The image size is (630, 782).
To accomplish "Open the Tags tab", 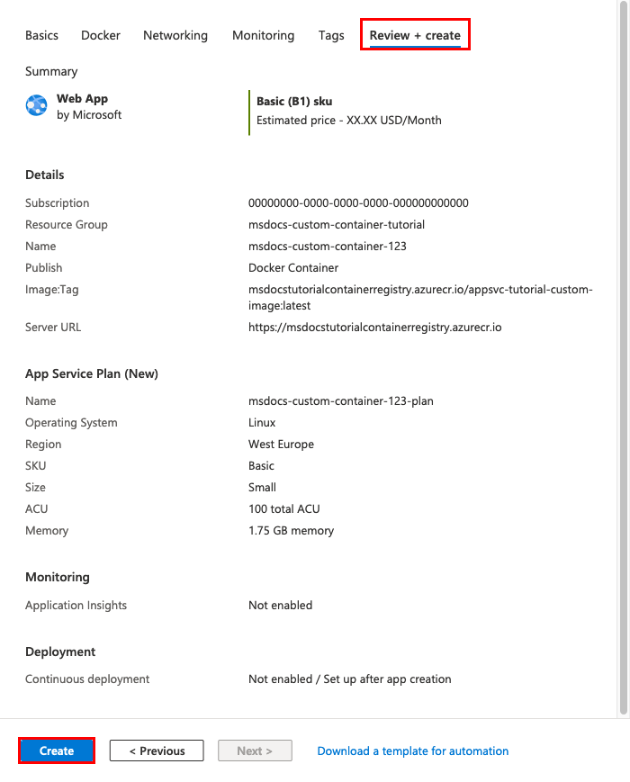I will (331, 35).
